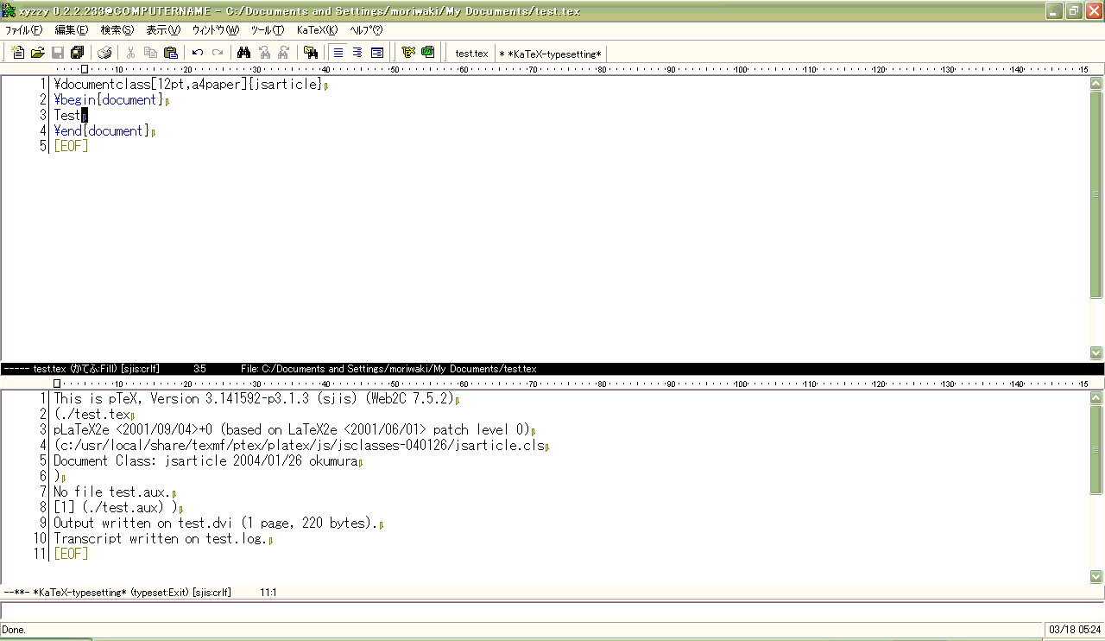
Task: Launch the DVI preview toolbar icon
Action: pos(427,53)
